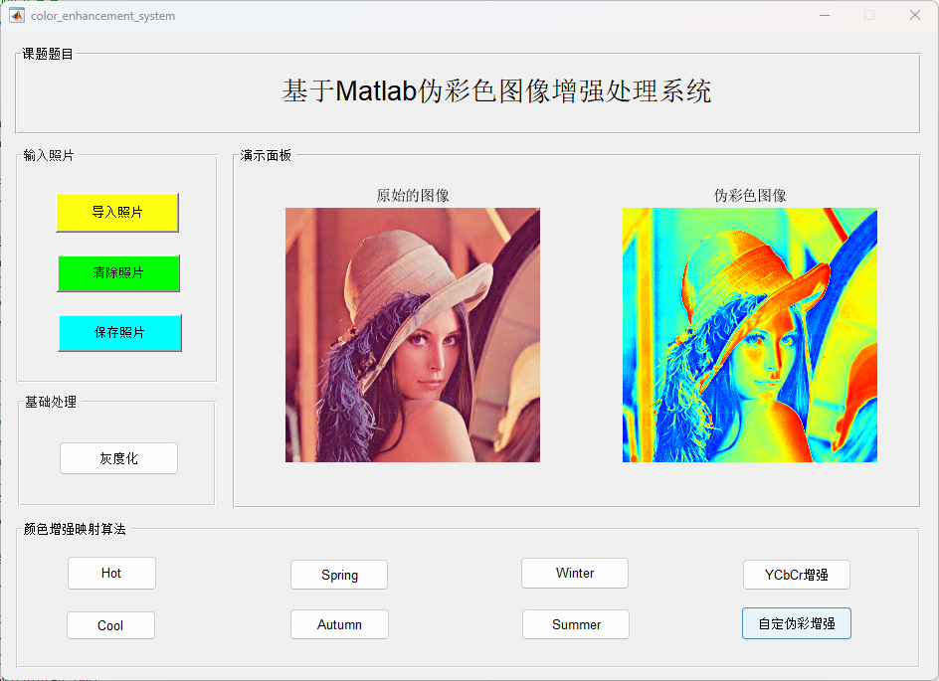Click the 原始的图像 title label

coord(413,196)
